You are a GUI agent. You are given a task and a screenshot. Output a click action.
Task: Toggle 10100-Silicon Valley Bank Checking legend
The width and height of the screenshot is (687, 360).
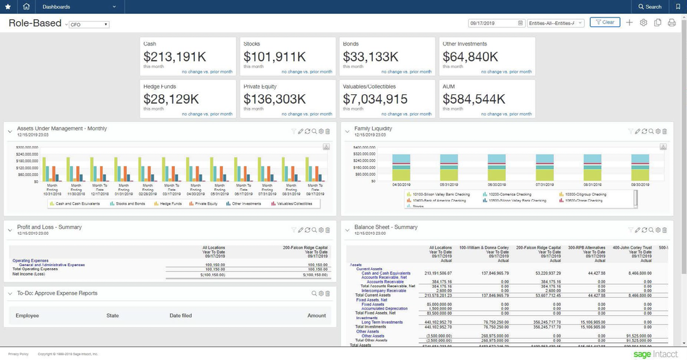tap(438, 194)
